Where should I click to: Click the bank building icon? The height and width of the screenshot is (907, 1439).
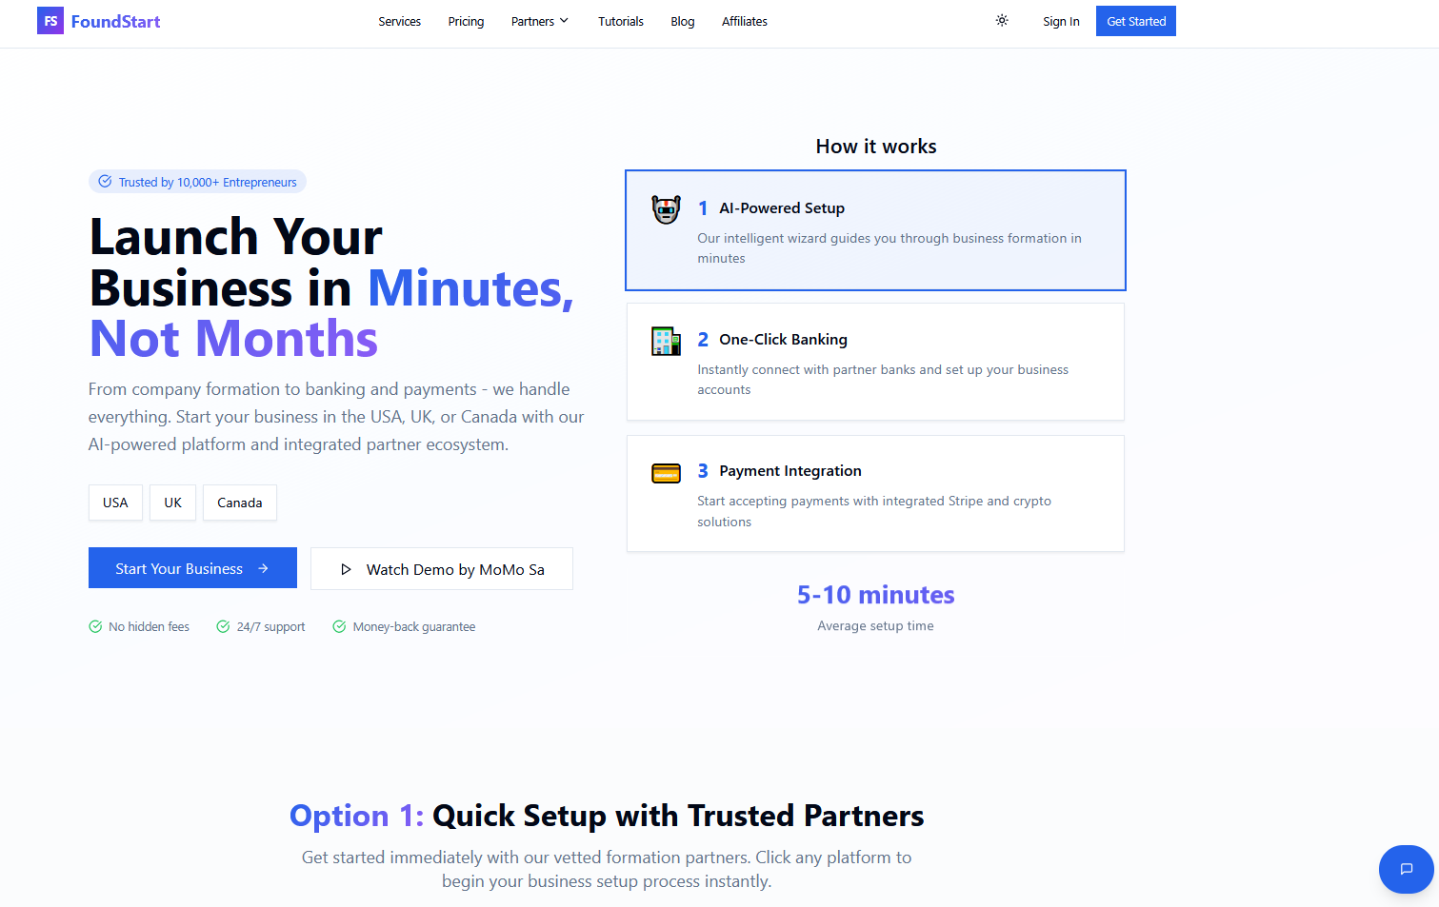[x=666, y=341]
